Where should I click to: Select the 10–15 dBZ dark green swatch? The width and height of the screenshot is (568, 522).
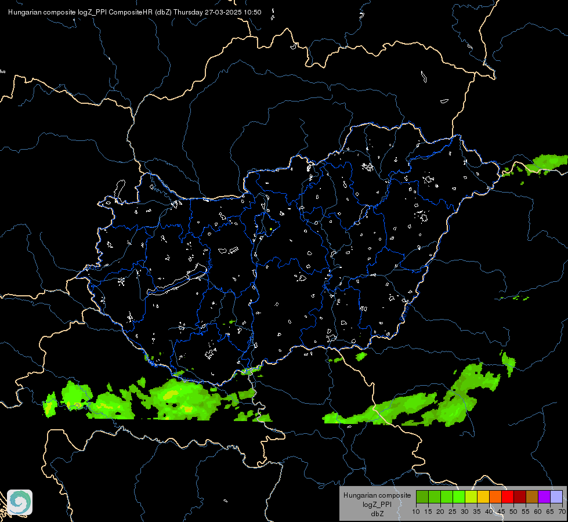[422, 496]
